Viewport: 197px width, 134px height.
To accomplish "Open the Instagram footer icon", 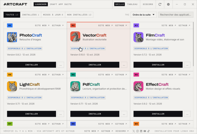I will 137,131.
